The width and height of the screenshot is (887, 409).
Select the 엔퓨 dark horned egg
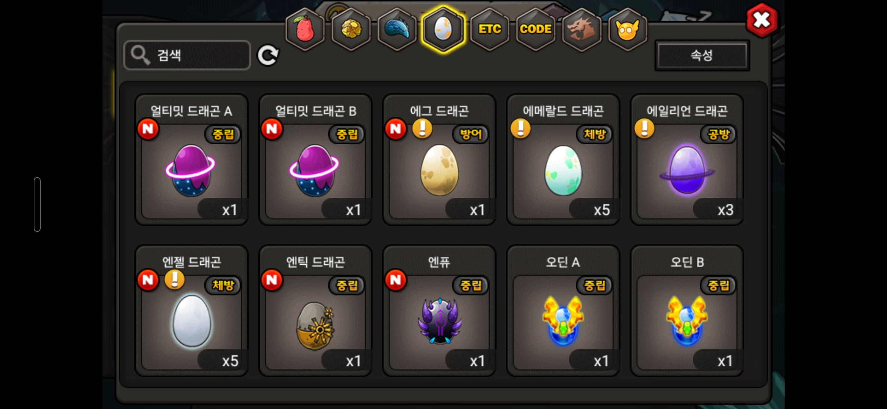point(439,311)
